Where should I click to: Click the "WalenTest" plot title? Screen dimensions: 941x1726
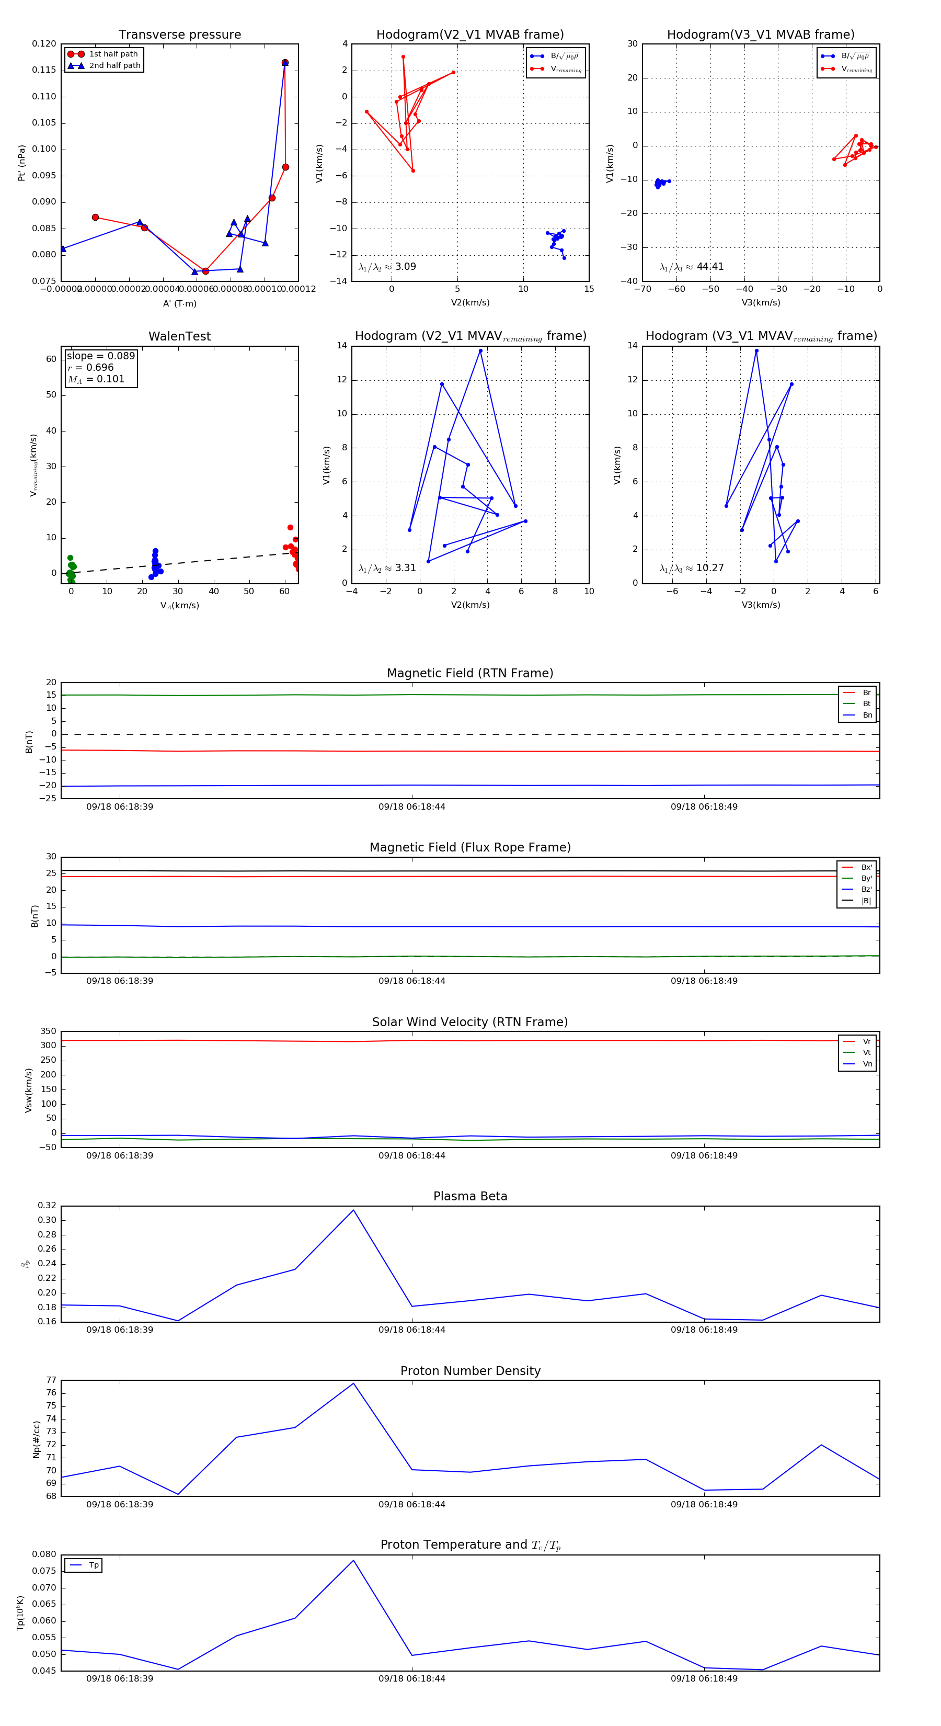[179, 336]
